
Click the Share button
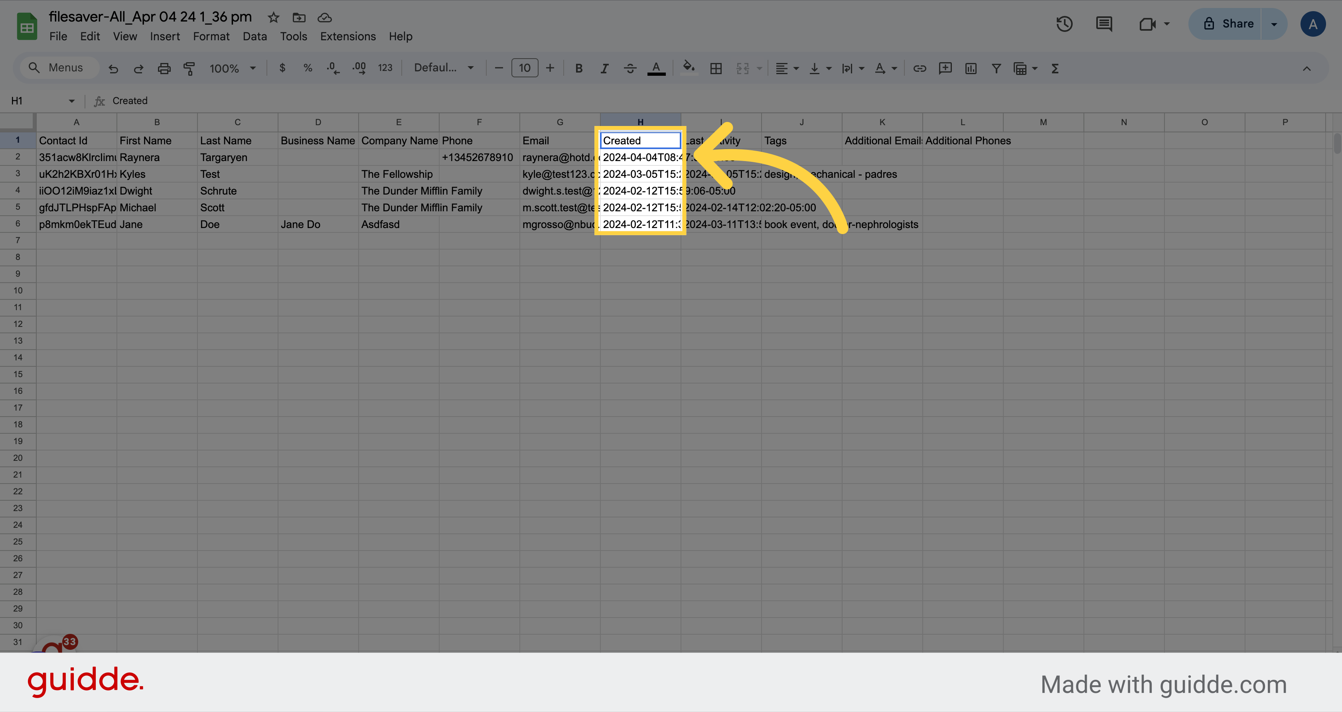pos(1225,24)
